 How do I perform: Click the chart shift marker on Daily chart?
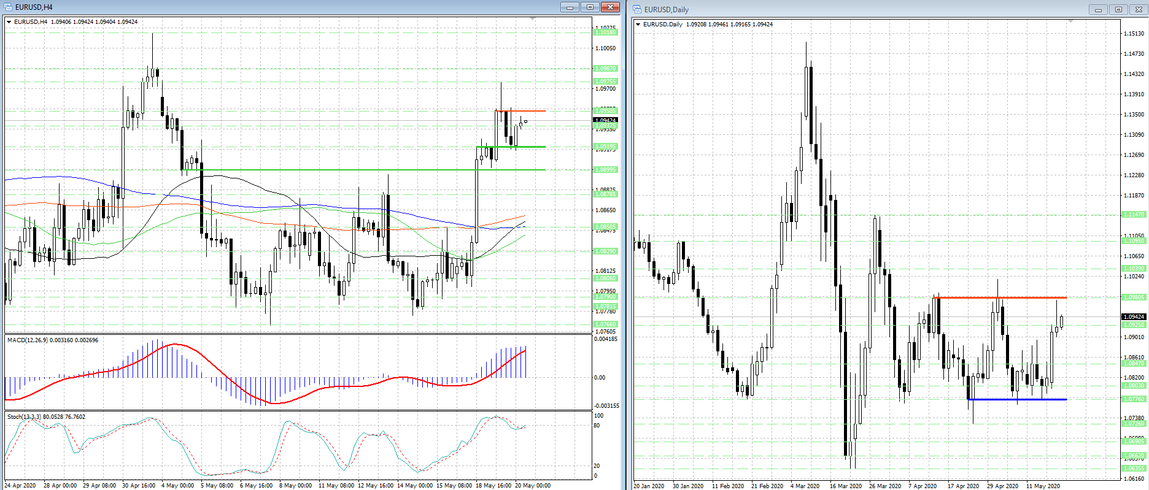pos(1070,21)
